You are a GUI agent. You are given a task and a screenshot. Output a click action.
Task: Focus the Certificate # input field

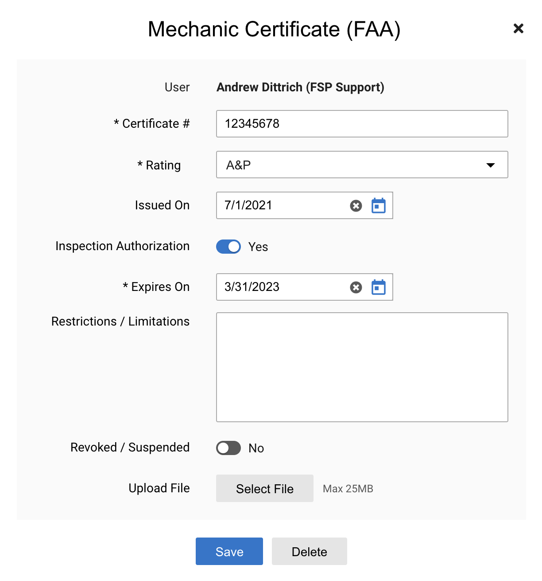[x=362, y=124]
